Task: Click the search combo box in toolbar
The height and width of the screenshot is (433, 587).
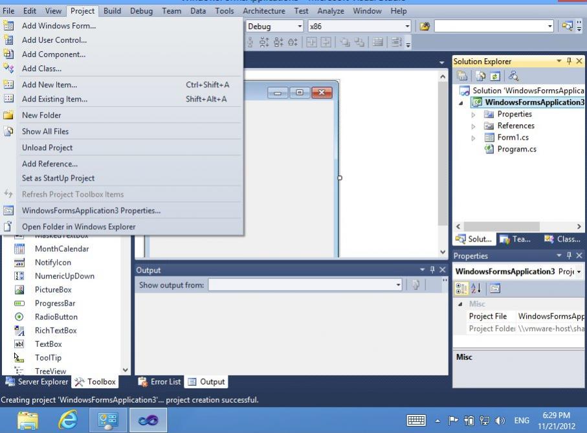Action: (494, 26)
